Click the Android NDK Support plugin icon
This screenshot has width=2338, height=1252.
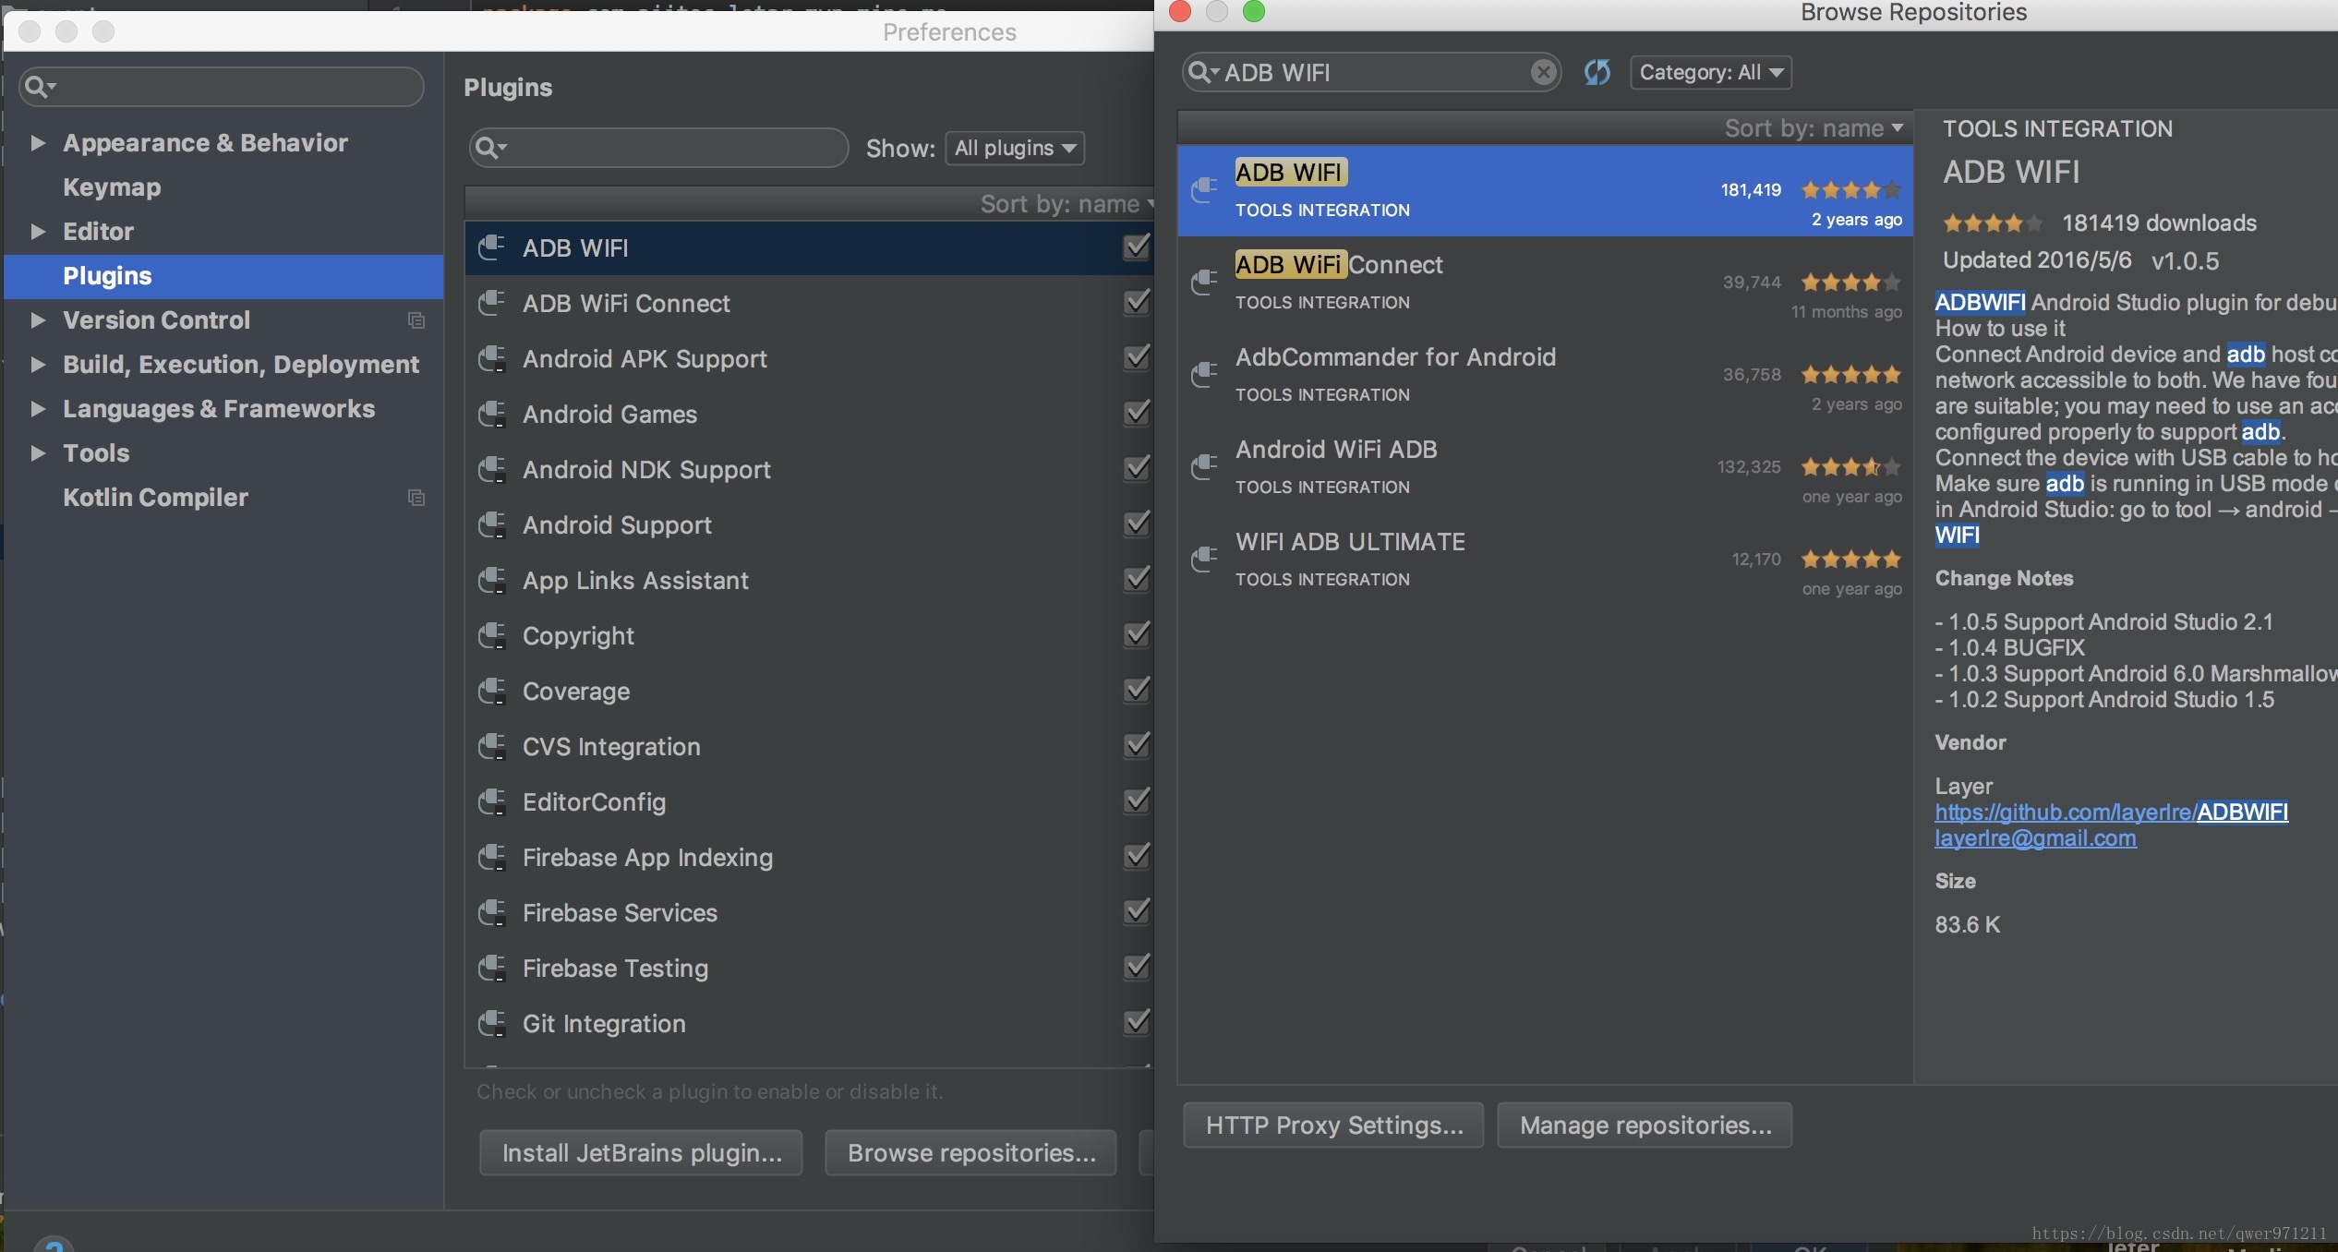point(492,469)
